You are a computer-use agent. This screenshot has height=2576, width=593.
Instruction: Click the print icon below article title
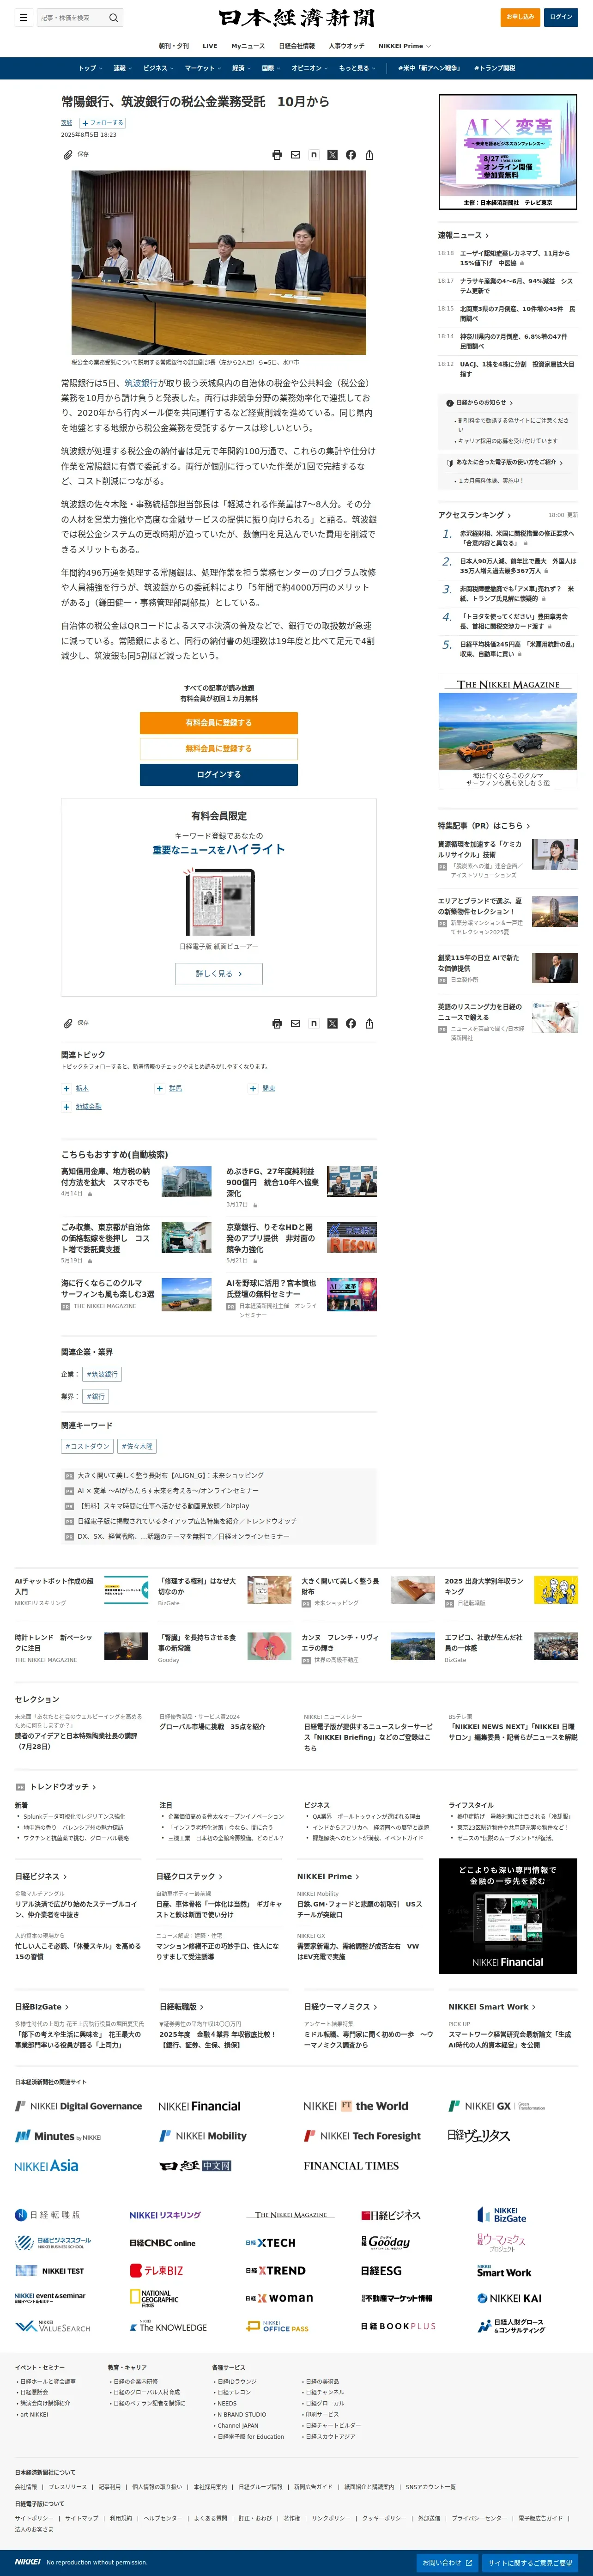pyautogui.click(x=277, y=155)
